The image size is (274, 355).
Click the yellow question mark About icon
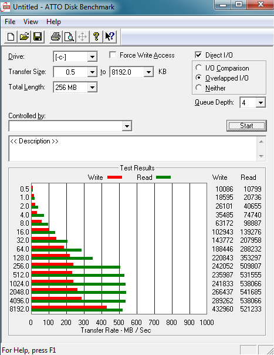click(96, 36)
